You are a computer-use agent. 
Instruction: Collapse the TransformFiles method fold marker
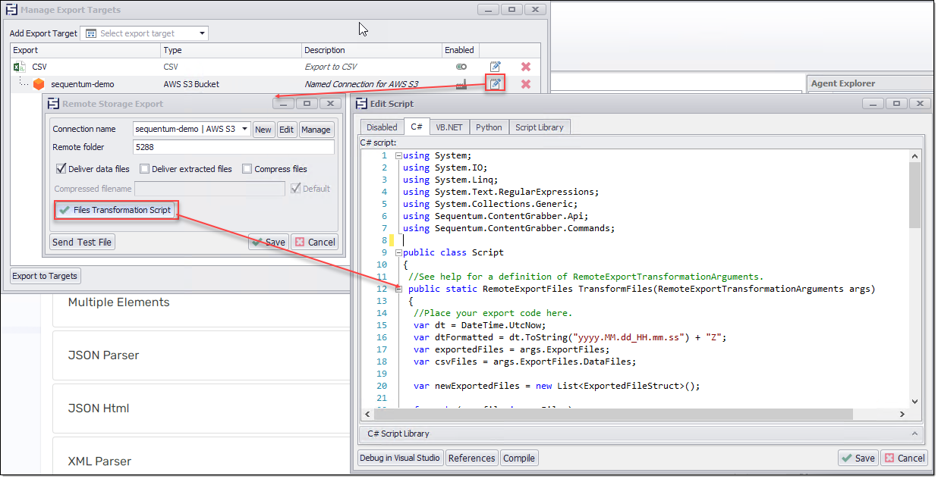coord(398,289)
